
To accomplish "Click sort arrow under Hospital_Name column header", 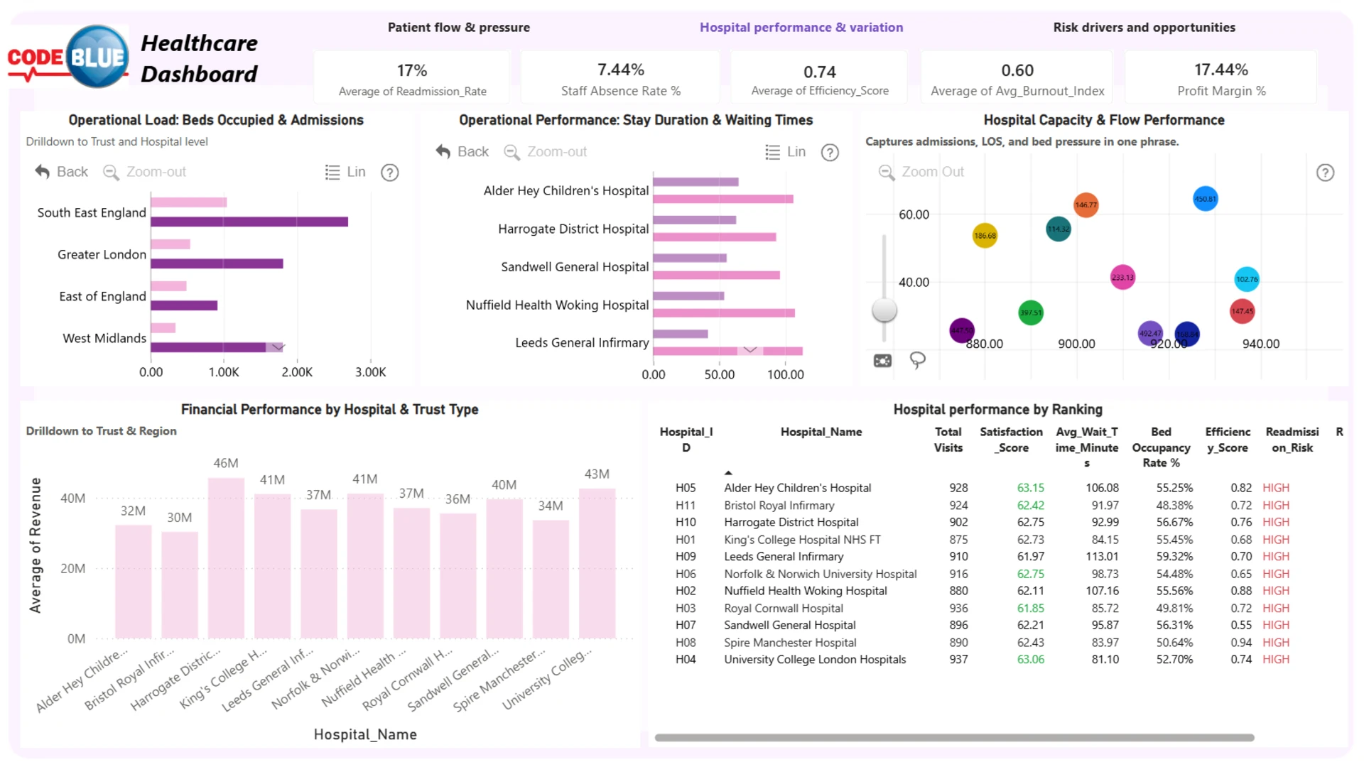I will 728,472.
